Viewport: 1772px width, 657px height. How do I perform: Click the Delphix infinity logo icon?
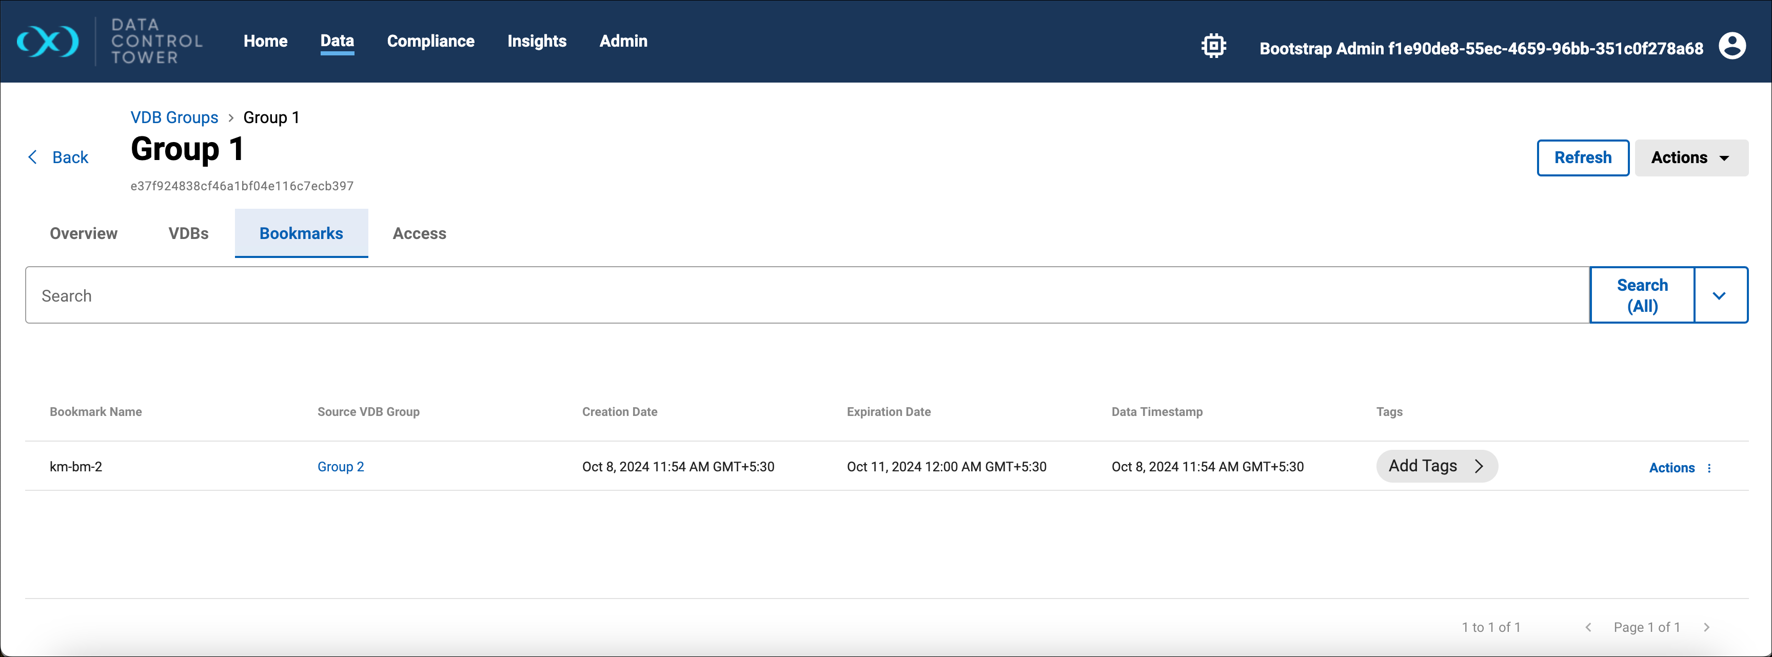[x=48, y=41]
